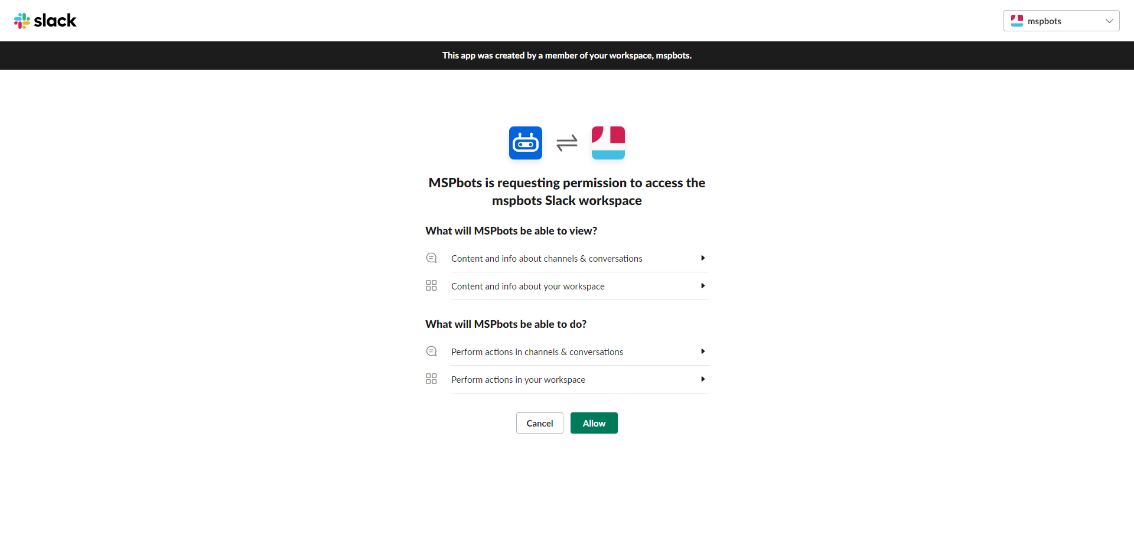Click grid icon beside workspace content row
This screenshot has width=1134, height=550.
[x=431, y=286]
